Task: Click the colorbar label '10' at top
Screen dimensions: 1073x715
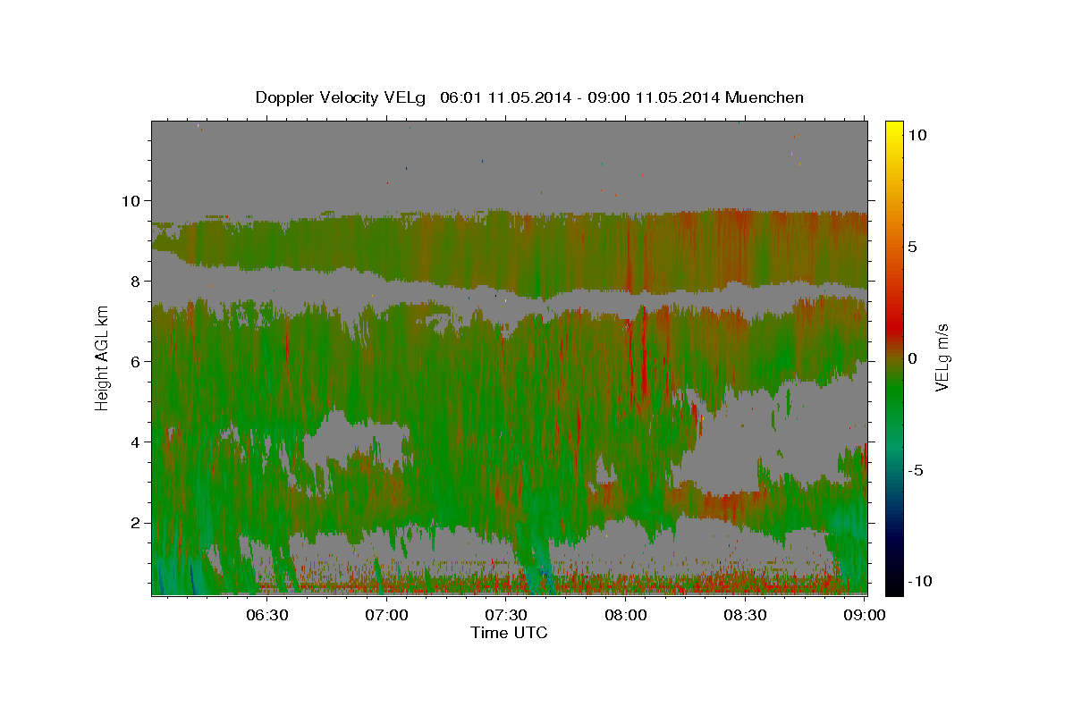Action: point(917,135)
